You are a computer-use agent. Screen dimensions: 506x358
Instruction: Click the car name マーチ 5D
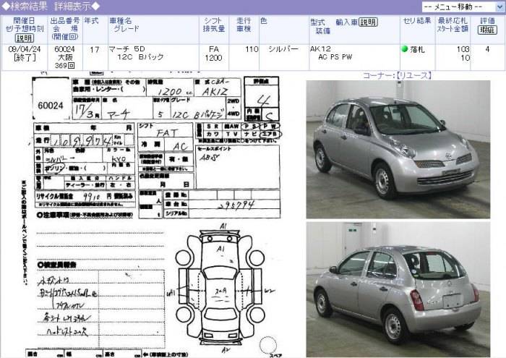coord(126,49)
